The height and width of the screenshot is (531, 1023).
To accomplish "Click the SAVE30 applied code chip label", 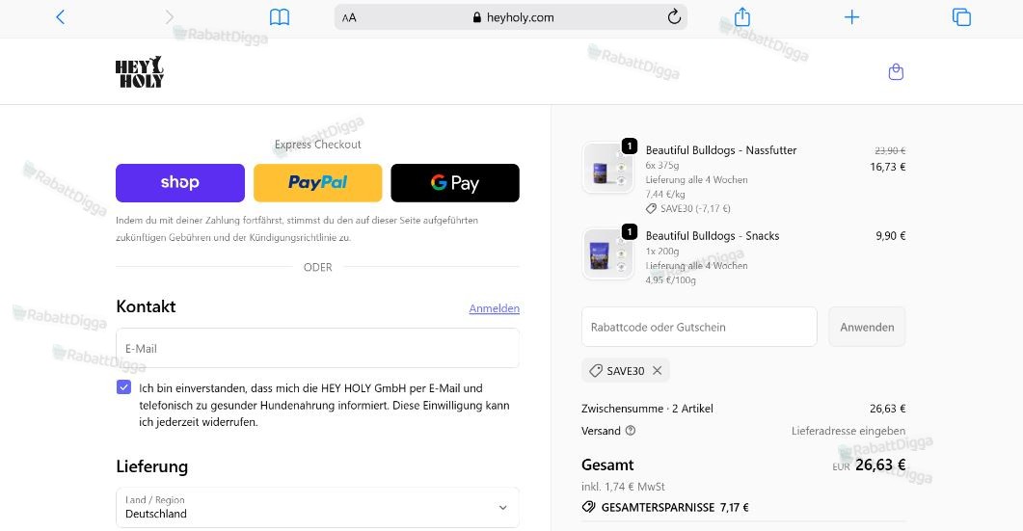I will tap(625, 370).
